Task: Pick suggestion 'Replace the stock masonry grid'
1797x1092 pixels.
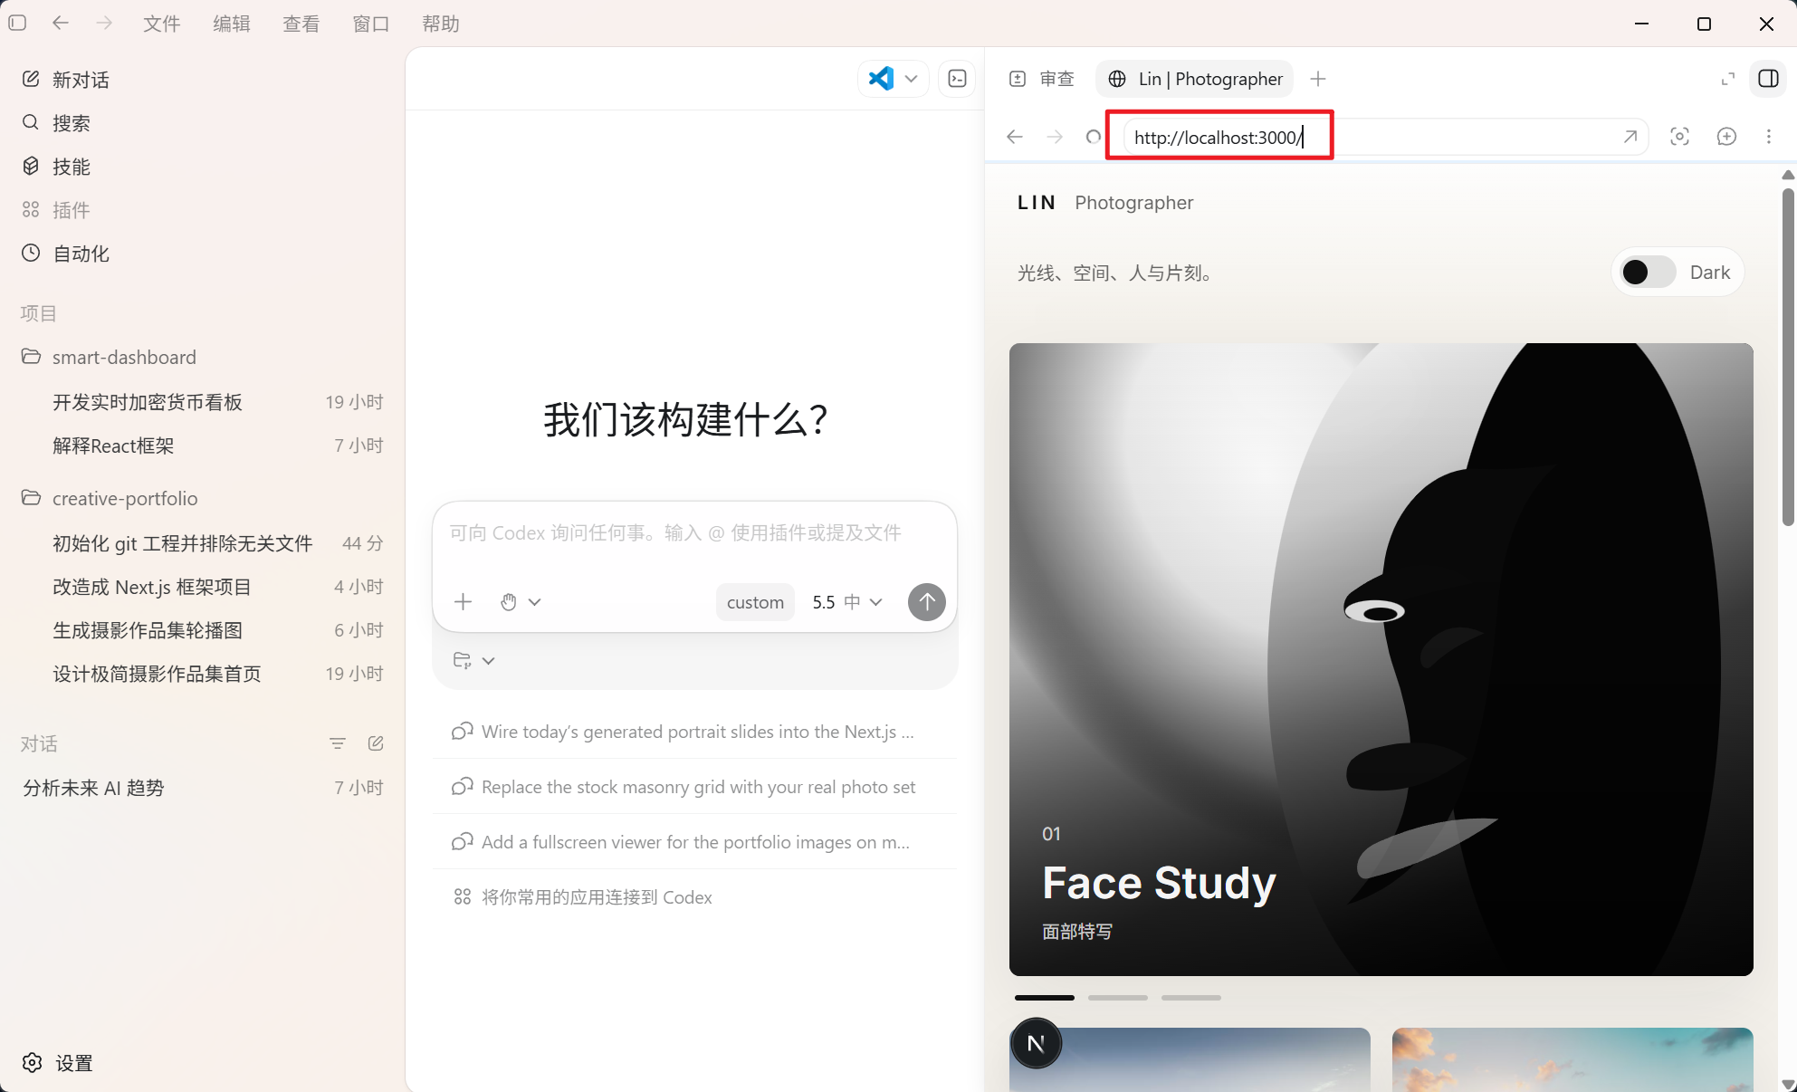Action: 694,787
